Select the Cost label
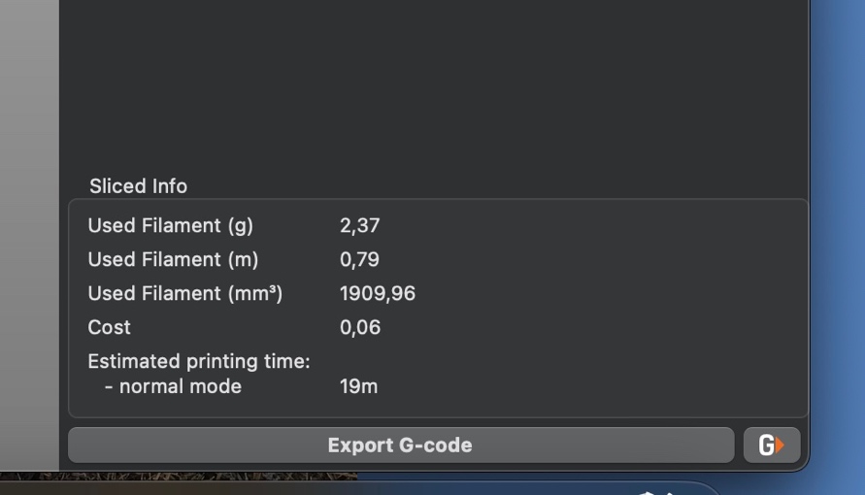 (x=110, y=327)
